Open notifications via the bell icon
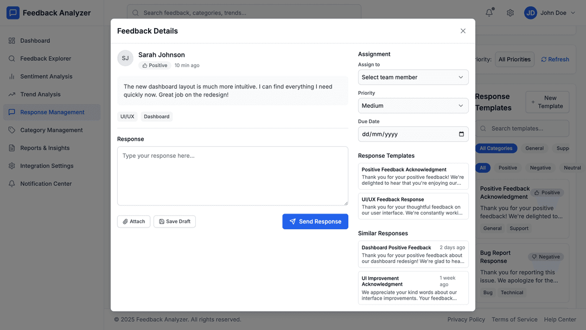This screenshot has width=586, height=330. [488, 12]
